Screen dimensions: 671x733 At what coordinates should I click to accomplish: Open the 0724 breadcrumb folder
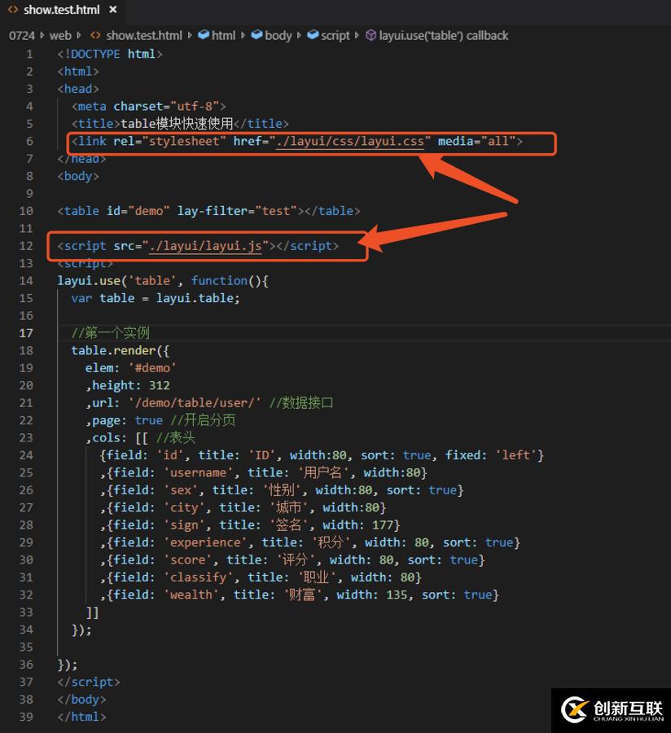(21, 36)
